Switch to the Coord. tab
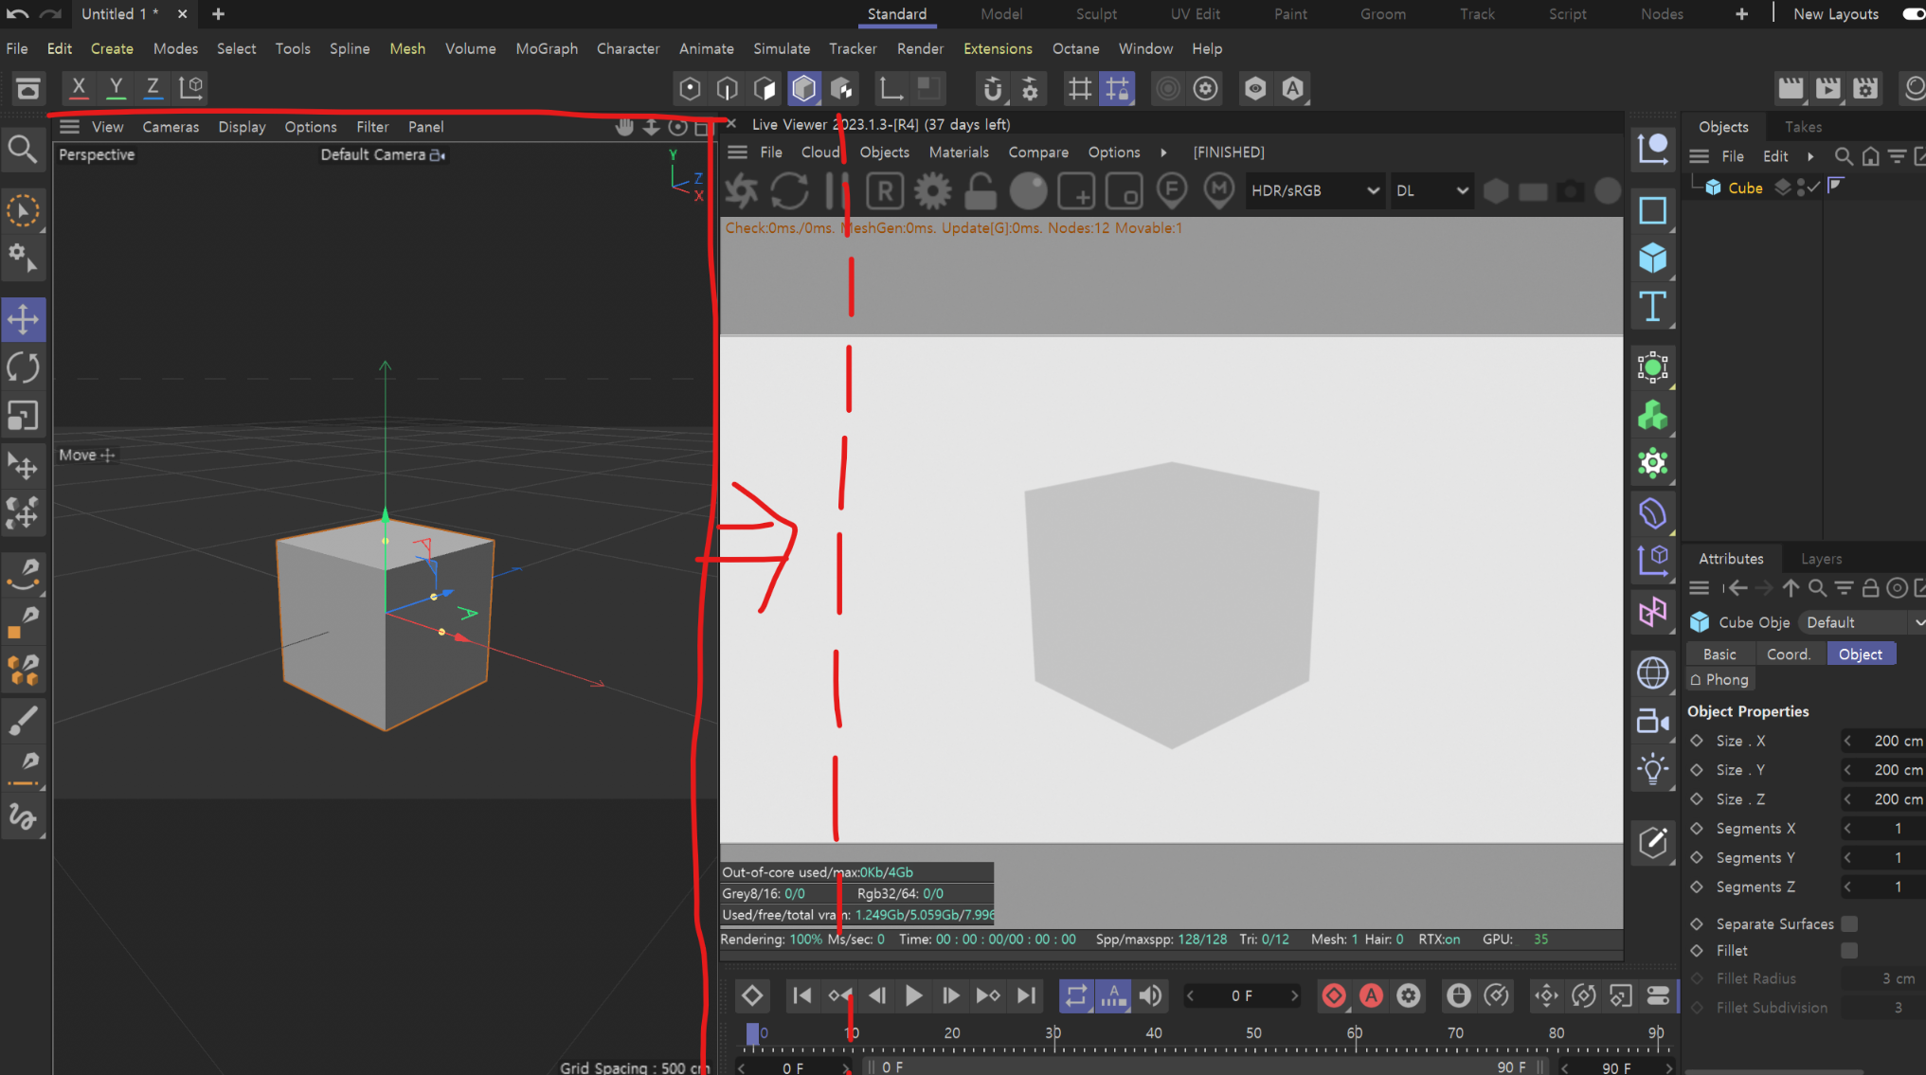The width and height of the screenshot is (1926, 1075). [1788, 654]
